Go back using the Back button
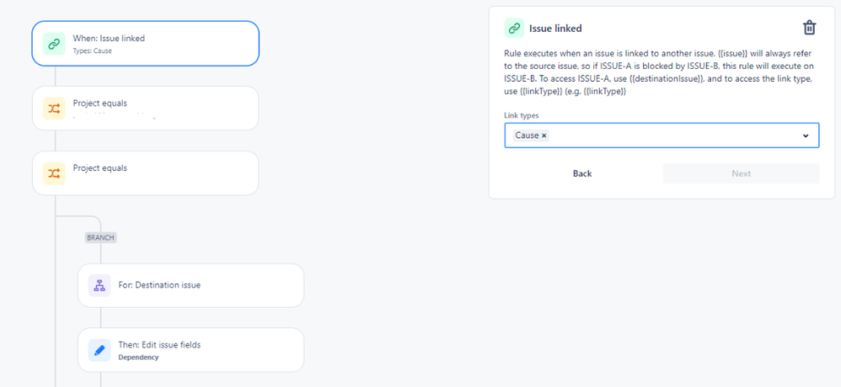 [582, 173]
